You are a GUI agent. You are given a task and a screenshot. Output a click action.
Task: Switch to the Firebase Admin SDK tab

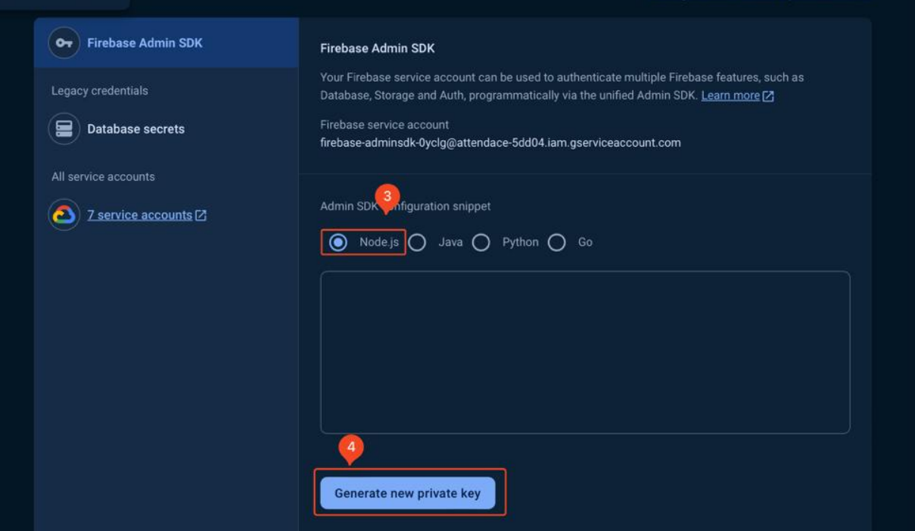[145, 43]
